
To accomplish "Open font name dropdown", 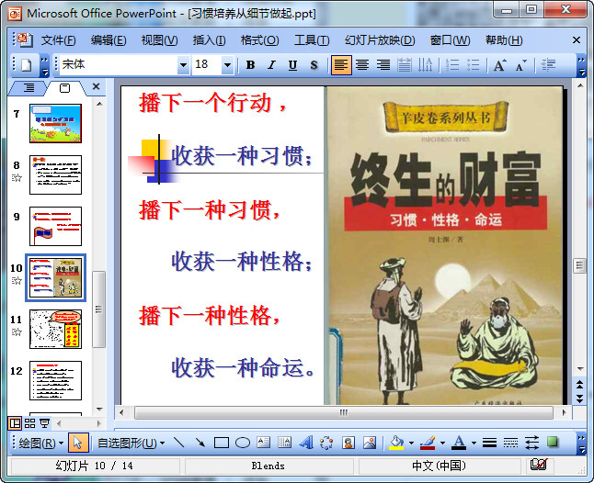I will [x=183, y=65].
